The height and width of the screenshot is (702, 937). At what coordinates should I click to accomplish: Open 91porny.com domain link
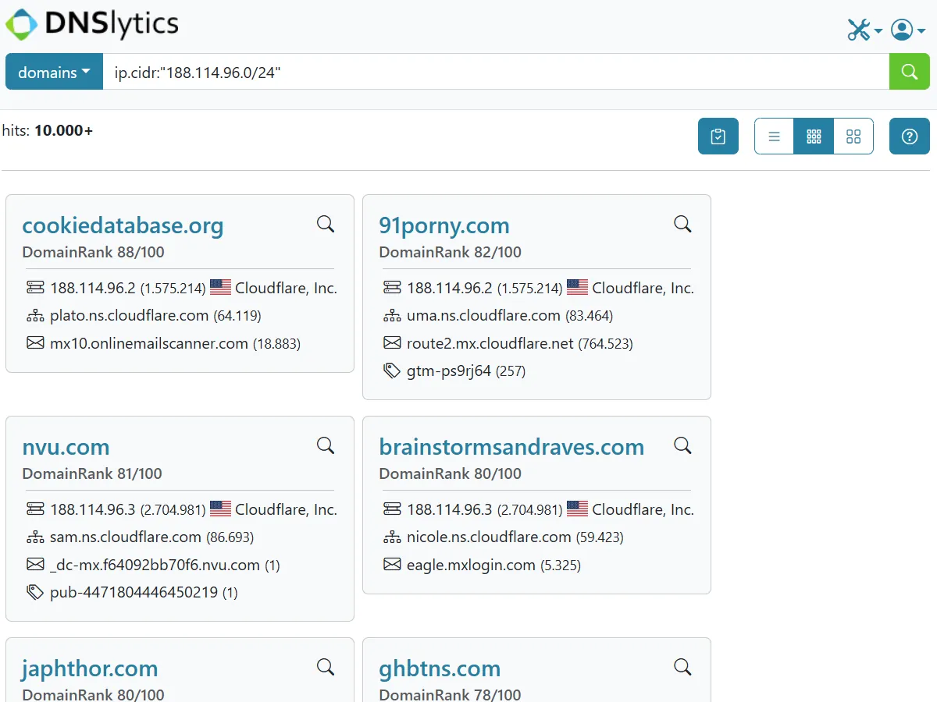[444, 225]
